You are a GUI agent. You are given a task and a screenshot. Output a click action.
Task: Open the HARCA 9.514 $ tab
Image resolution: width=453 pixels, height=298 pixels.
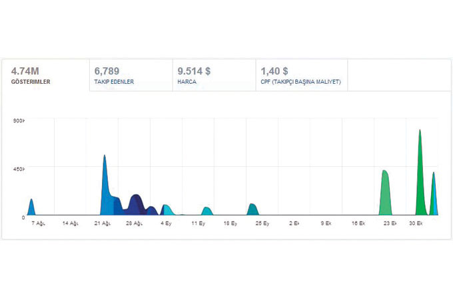(x=214, y=75)
